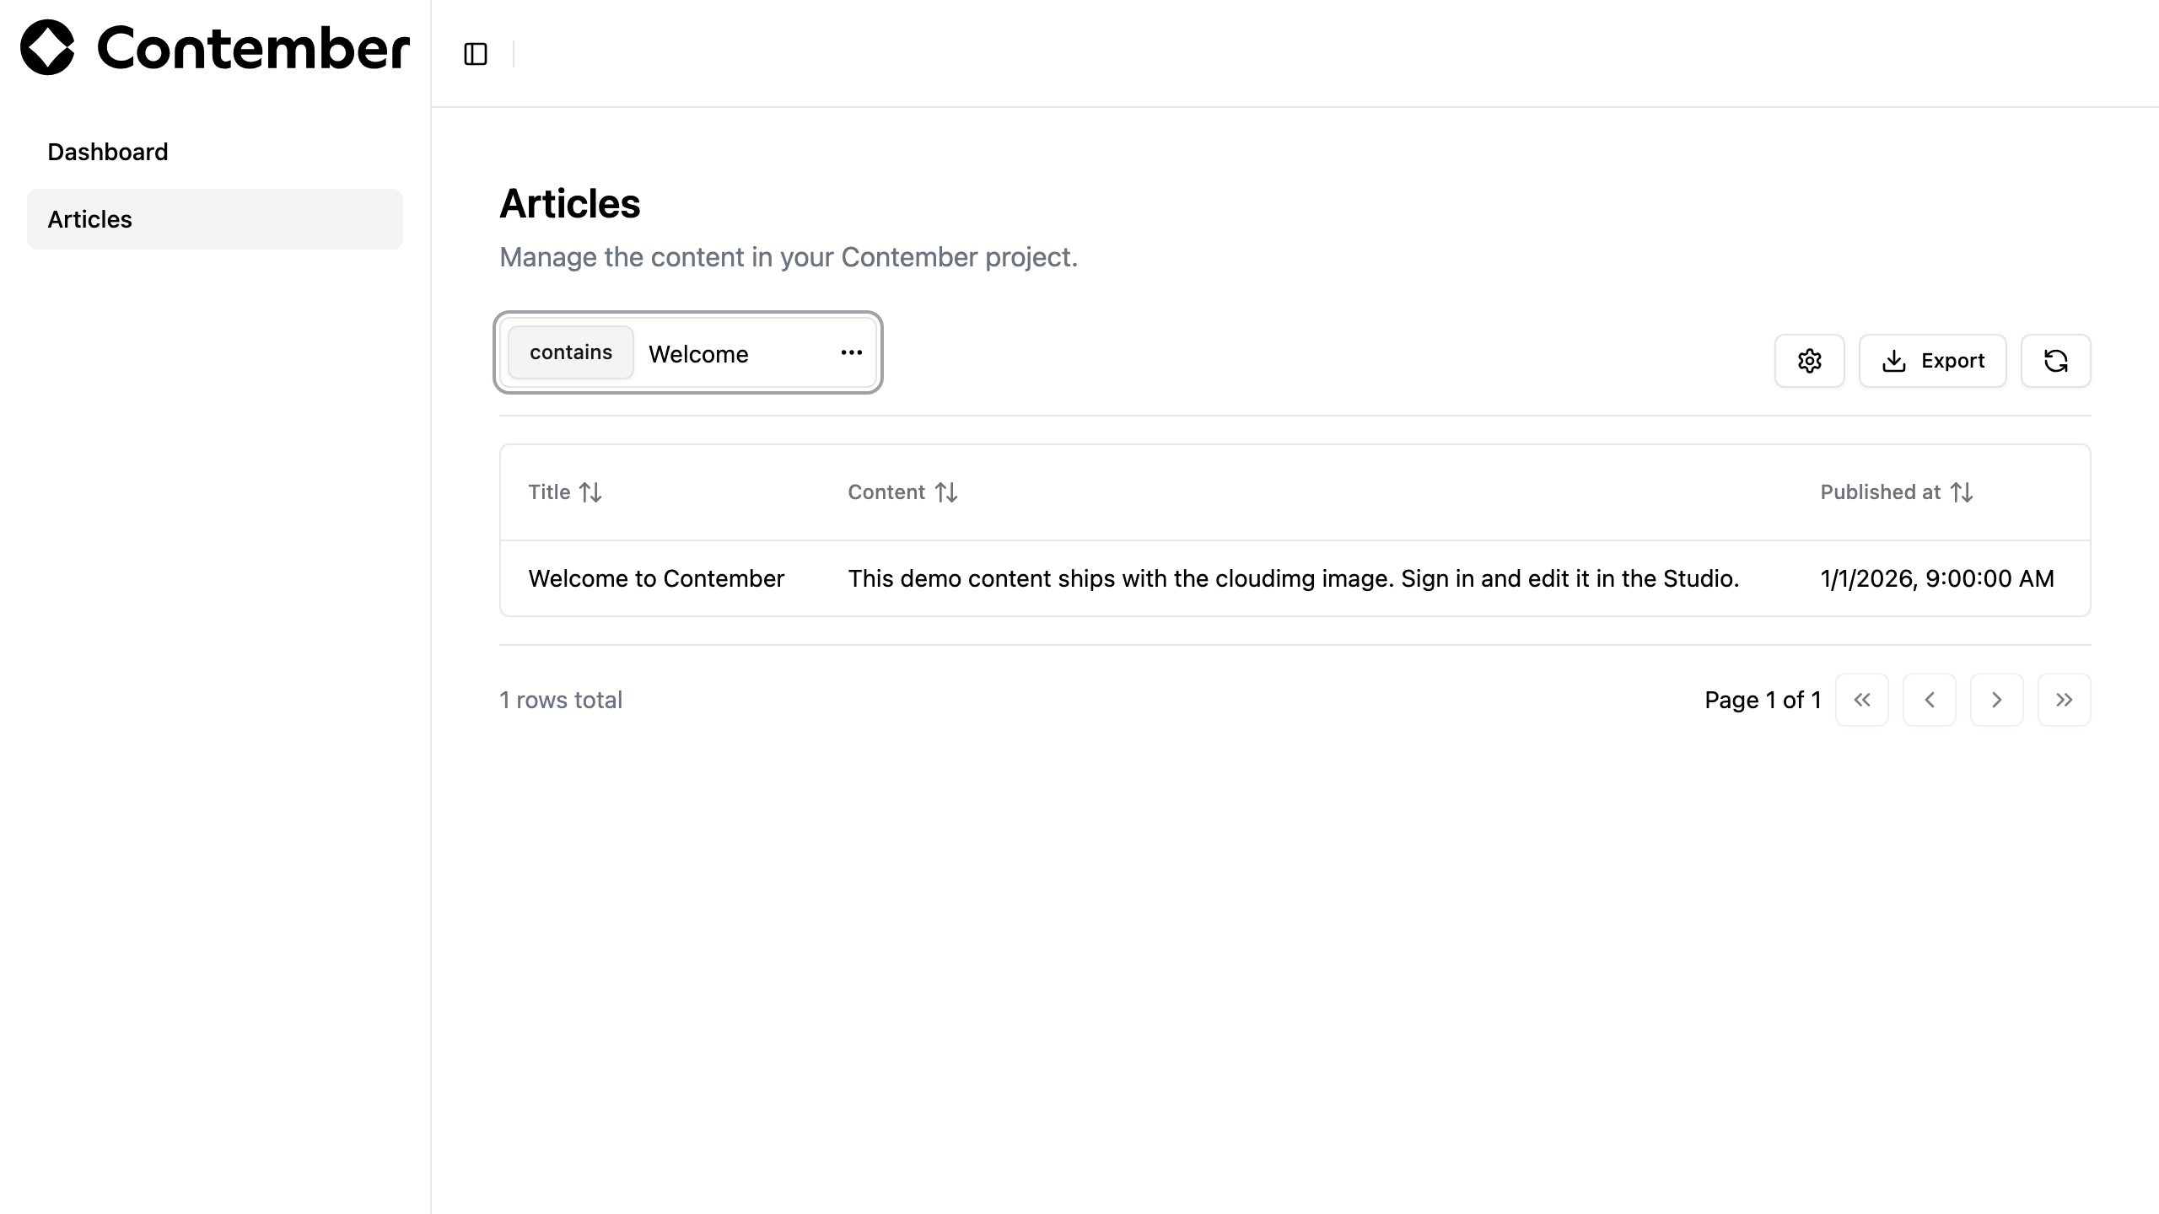
Task: Go to the first page
Action: coord(1862,700)
